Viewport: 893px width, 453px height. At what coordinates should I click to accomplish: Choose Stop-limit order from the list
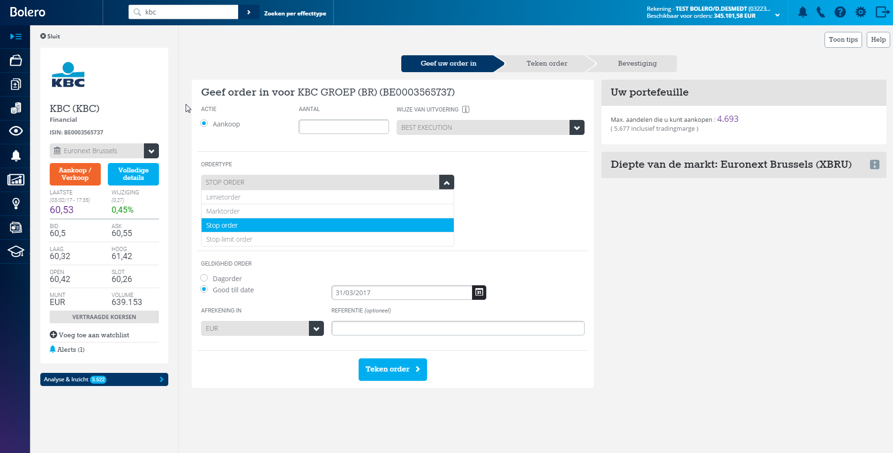point(328,239)
